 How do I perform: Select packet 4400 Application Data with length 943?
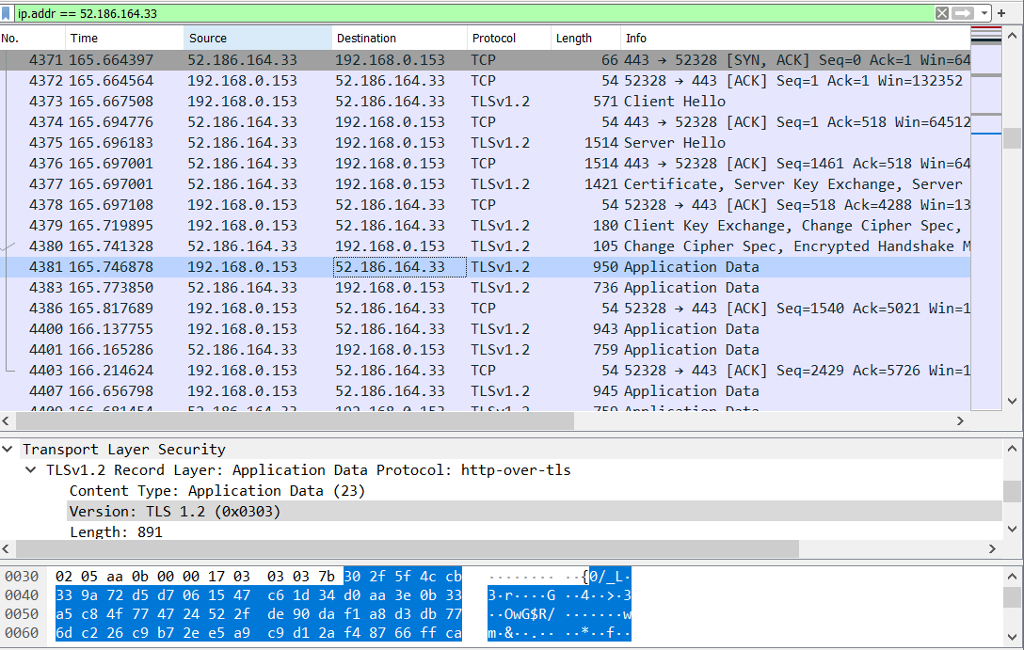click(486, 329)
